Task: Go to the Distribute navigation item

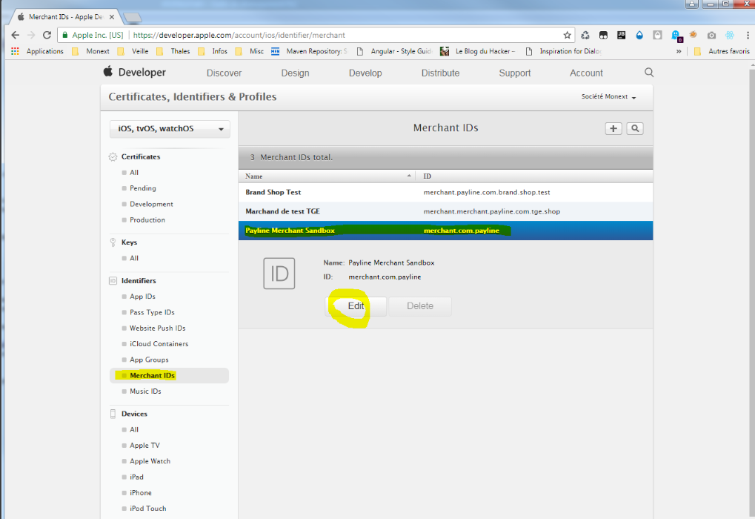Action: point(441,73)
